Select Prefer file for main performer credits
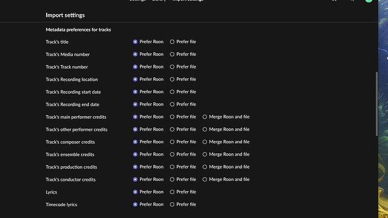Image resolution: width=388 pixels, height=218 pixels. pos(172,117)
